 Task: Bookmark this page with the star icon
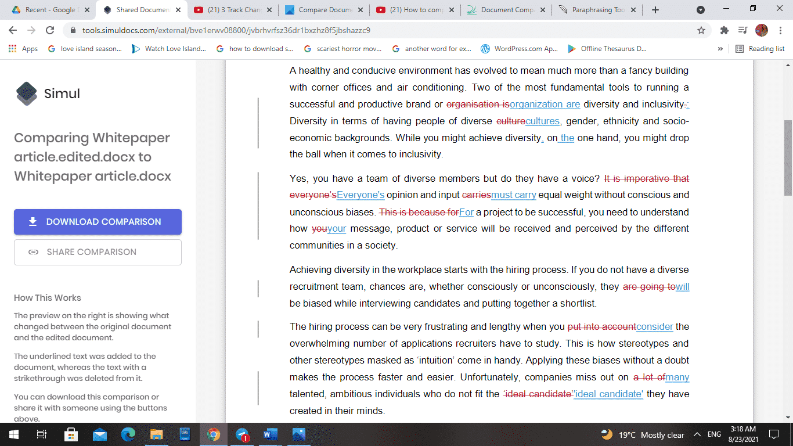(x=701, y=30)
